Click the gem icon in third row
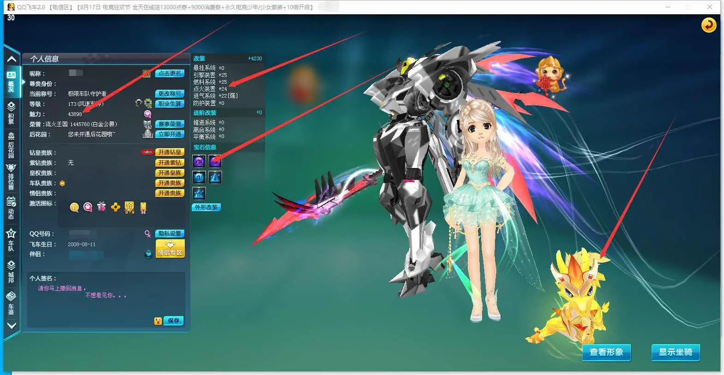 pos(199,193)
